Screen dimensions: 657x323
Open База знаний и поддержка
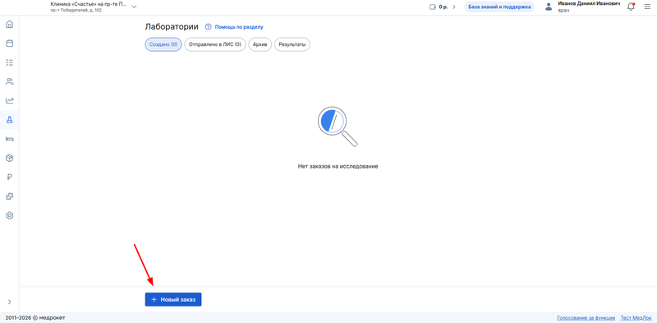point(499,7)
